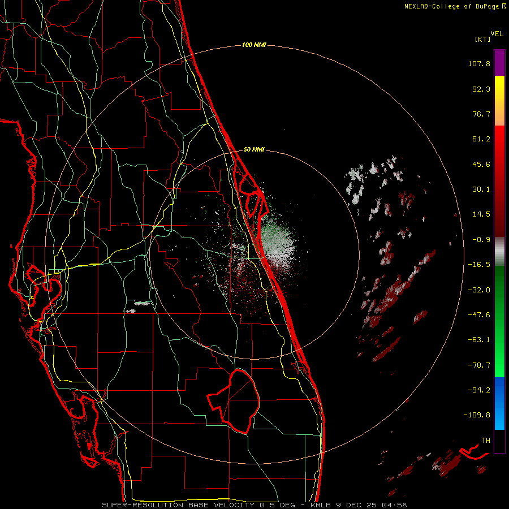Click the yellow-orange color bar segment
509x509 pixels.
(x=499, y=101)
